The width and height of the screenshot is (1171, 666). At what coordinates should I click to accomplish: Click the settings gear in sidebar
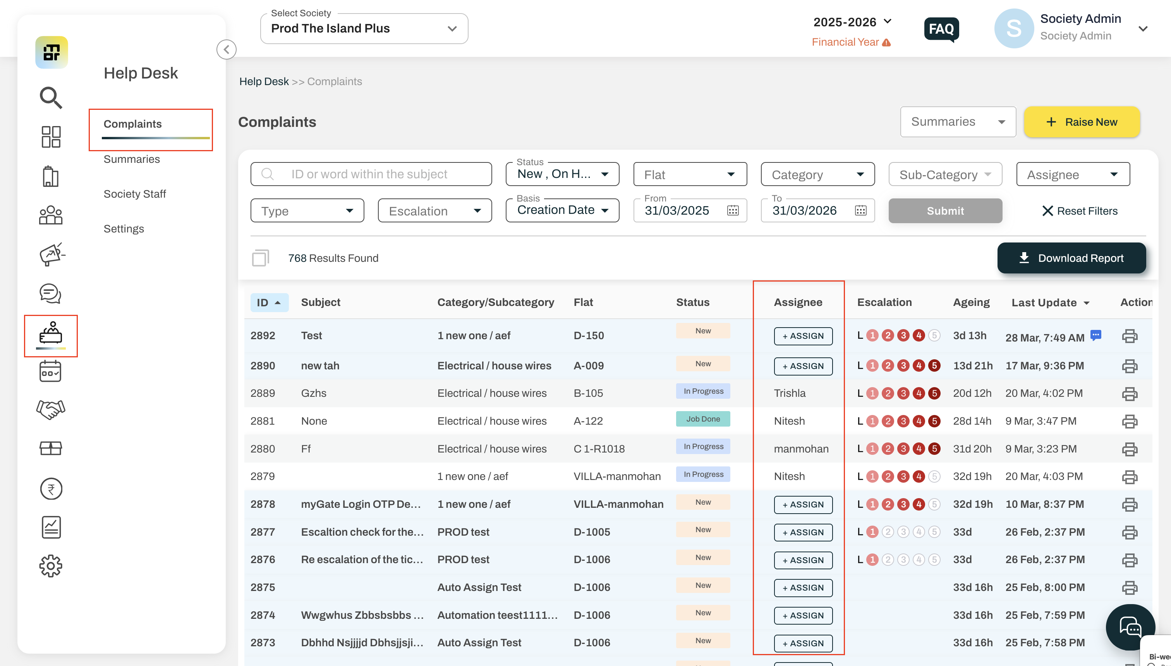[x=51, y=566]
